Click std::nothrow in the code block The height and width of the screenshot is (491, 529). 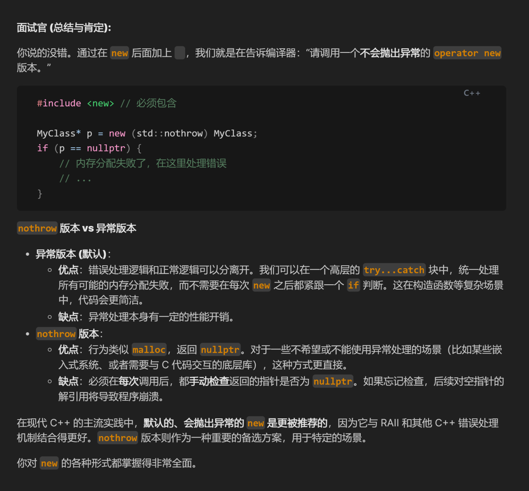(169, 134)
